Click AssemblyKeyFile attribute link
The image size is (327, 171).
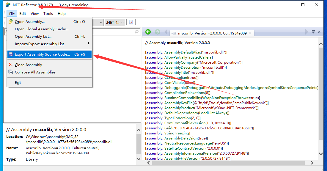179,103
